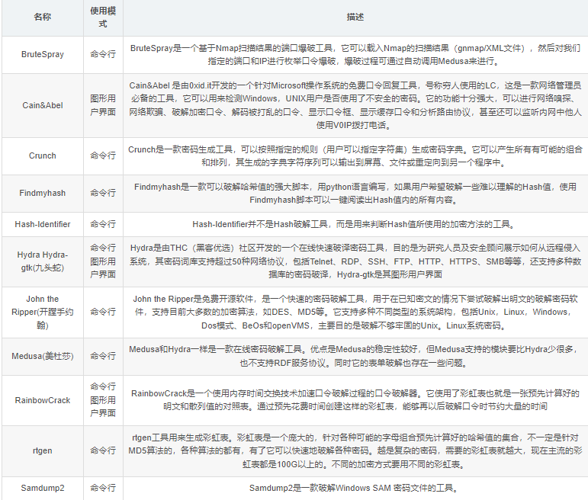Click the John the Ripper description text
Image resolution: width=588 pixels, height=500 pixels.
(355, 312)
